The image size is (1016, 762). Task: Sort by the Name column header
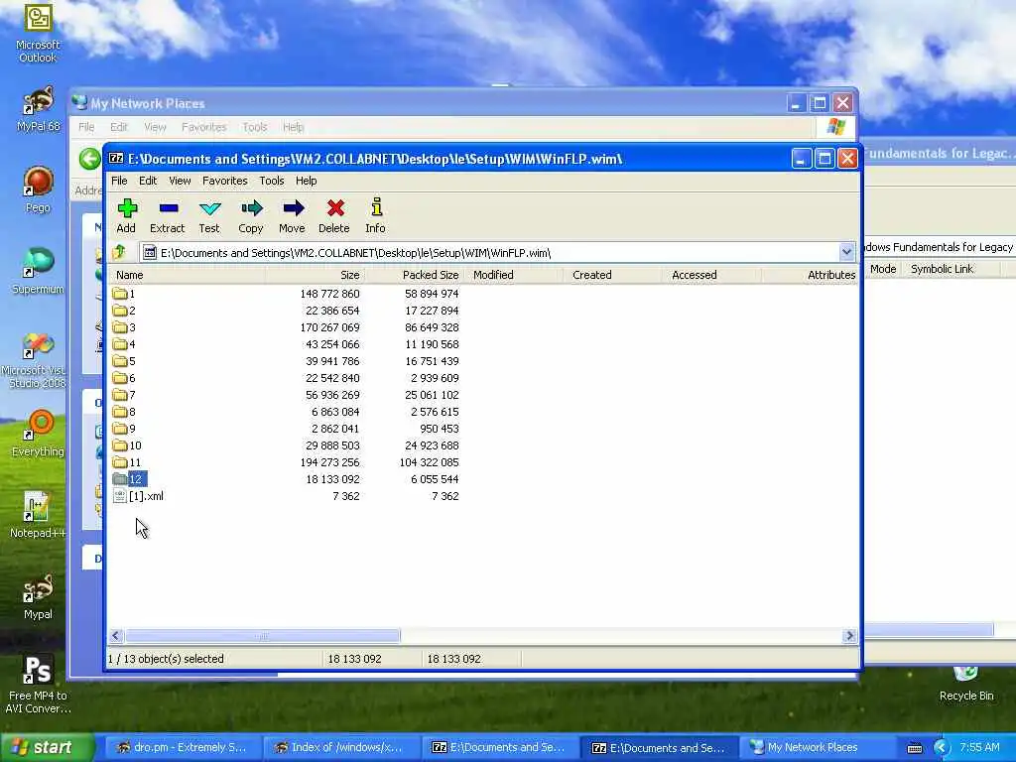point(187,275)
